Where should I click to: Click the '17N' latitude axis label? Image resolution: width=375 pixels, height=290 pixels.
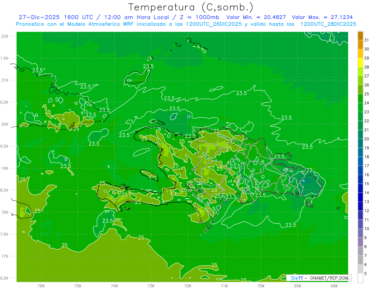click(4, 256)
